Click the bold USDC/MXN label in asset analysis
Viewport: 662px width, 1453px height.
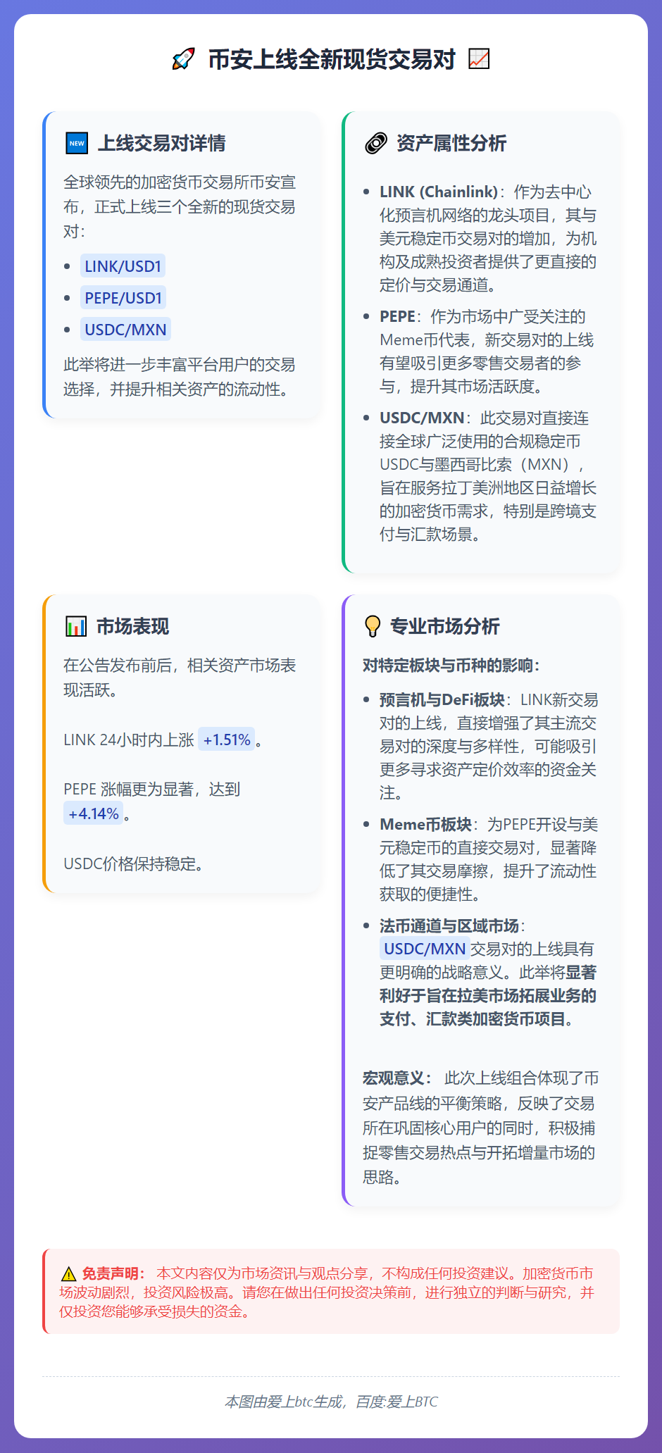(x=422, y=418)
